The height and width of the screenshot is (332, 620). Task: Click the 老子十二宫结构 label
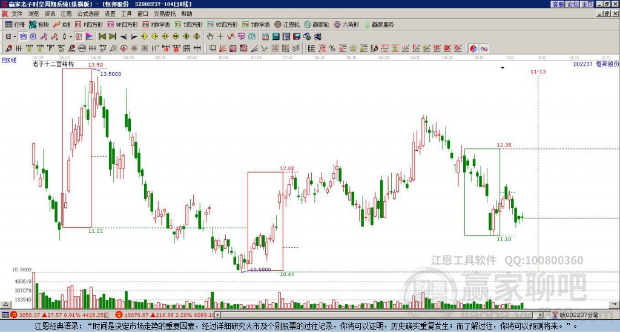[x=53, y=64]
